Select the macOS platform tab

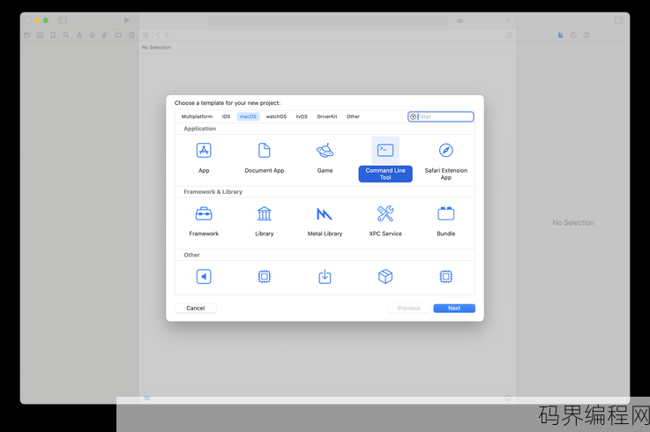click(248, 116)
